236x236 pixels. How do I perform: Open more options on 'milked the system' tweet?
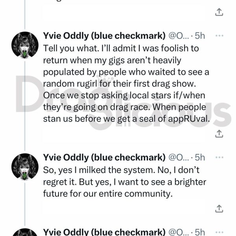(x=219, y=157)
